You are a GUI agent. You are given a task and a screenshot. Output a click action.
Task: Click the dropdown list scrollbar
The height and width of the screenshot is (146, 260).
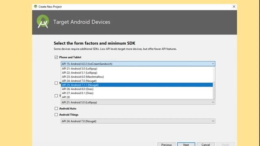[x=214, y=90]
